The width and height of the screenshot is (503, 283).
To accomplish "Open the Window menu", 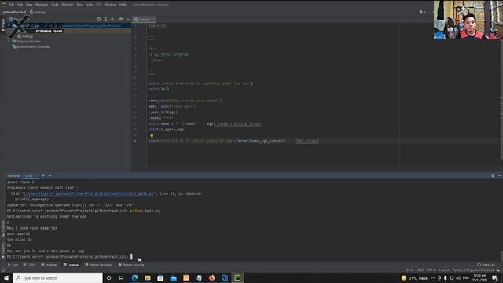I will 111,5.
